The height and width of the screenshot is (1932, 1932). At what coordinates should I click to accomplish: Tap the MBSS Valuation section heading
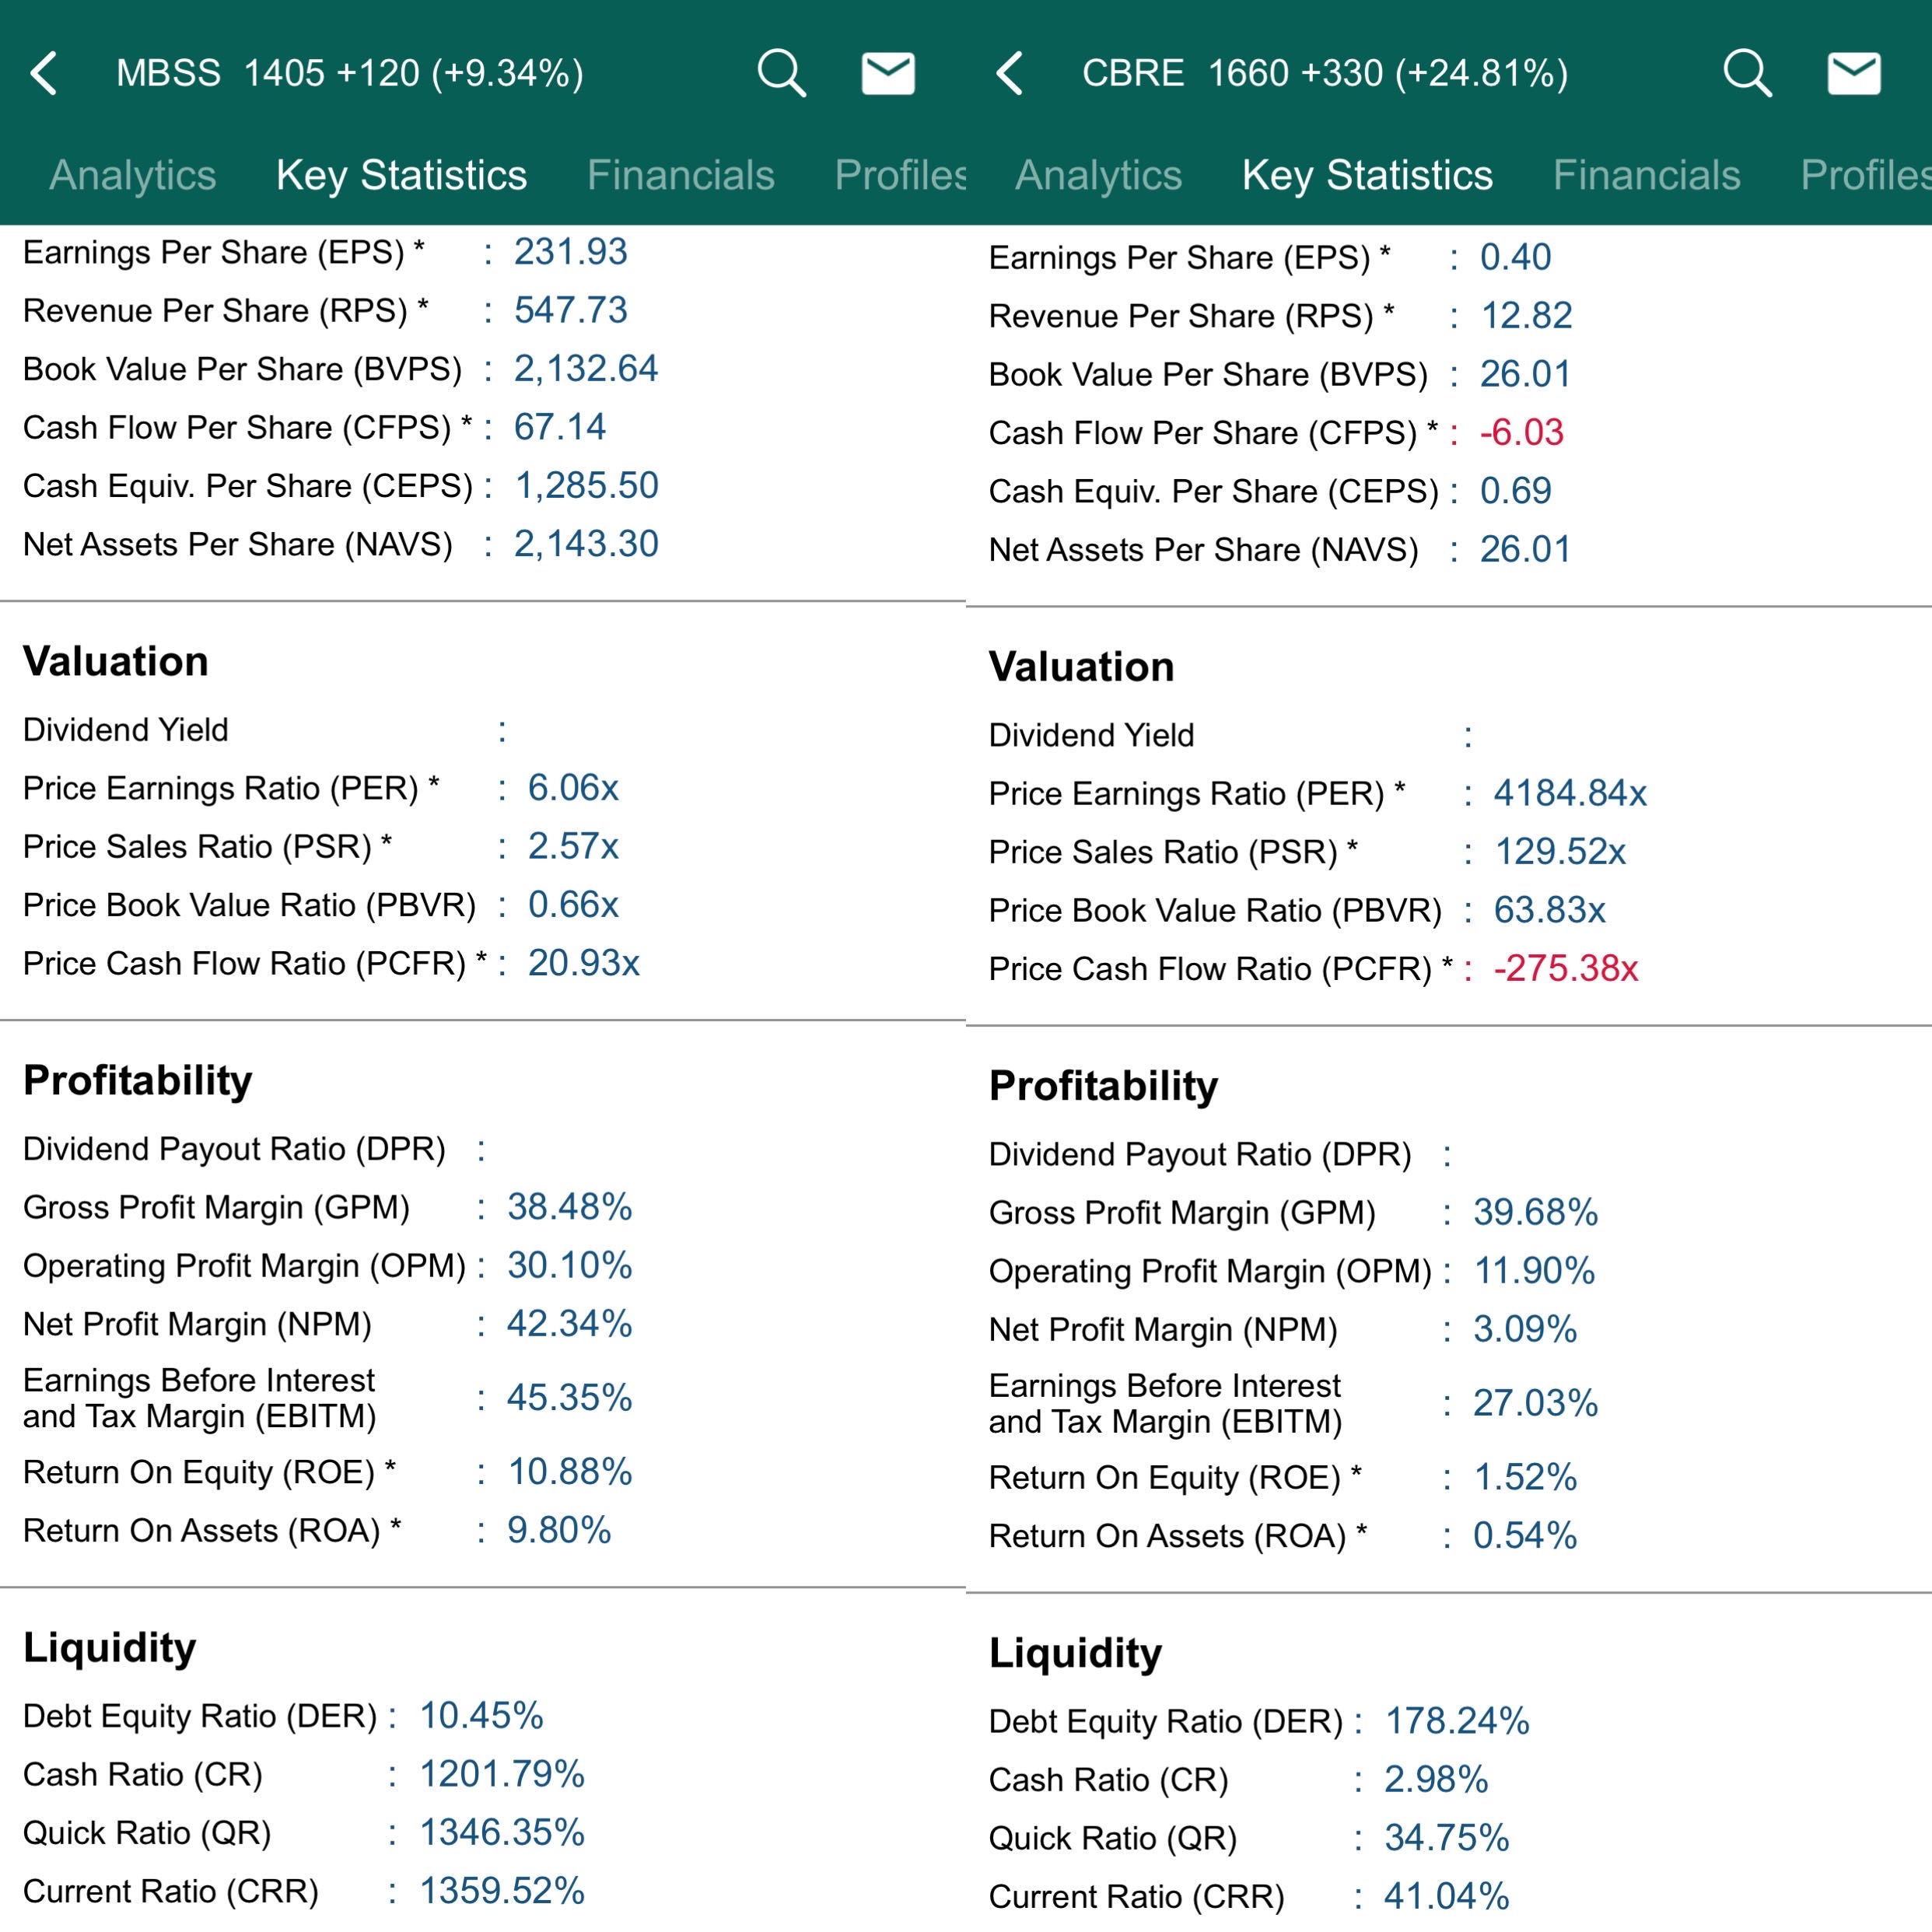pyautogui.click(x=116, y=662)
